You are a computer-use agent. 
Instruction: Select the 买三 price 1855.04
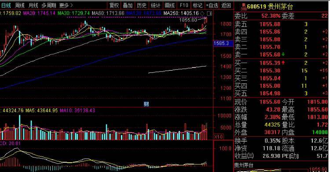270,78
